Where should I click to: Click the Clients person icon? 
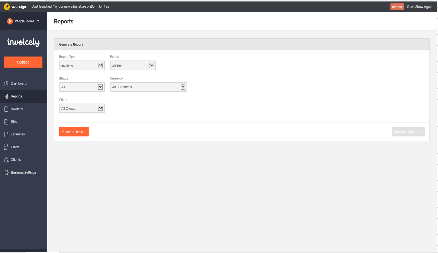6,160
